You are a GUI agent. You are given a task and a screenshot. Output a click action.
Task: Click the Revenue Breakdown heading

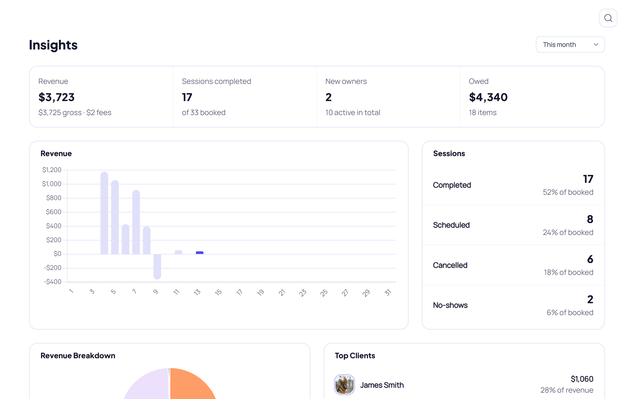78,355
